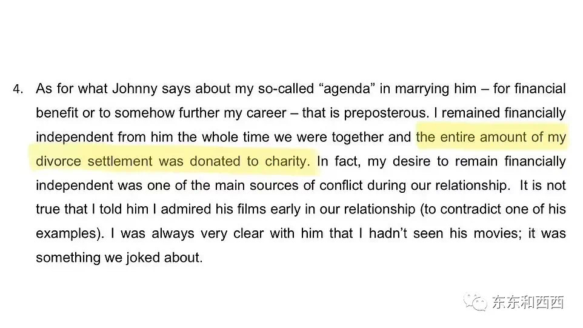Image resolution: width=583 pixels, height=328 pixels.
Task: Click the Chinese watermark text 东东和西西
Action: (527, 301)
